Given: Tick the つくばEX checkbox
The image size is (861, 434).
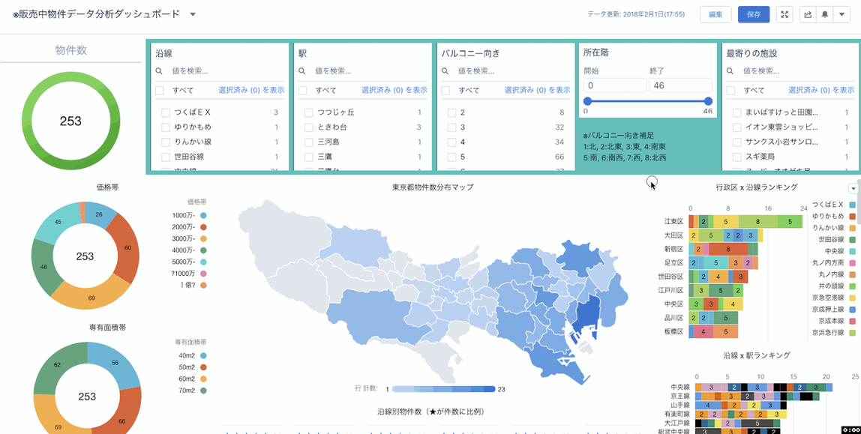Looking at the screenshot, I should (x=166, y=112).
